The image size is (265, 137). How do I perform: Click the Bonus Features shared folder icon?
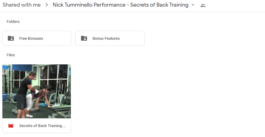click(x=84, y=38)
